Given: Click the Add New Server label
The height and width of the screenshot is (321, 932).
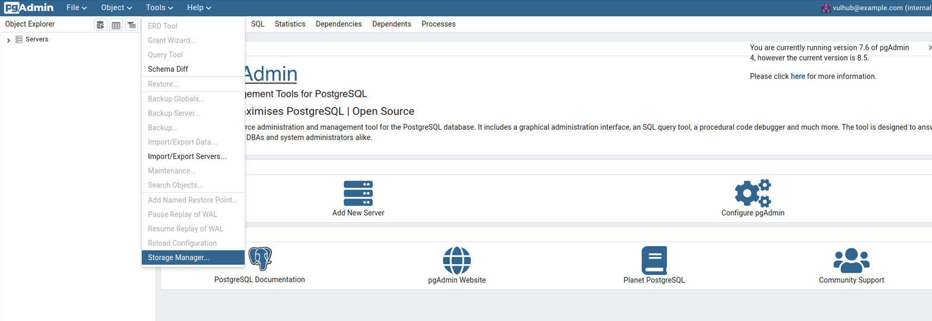Looking at the screenshot, I should click(358, 213).
